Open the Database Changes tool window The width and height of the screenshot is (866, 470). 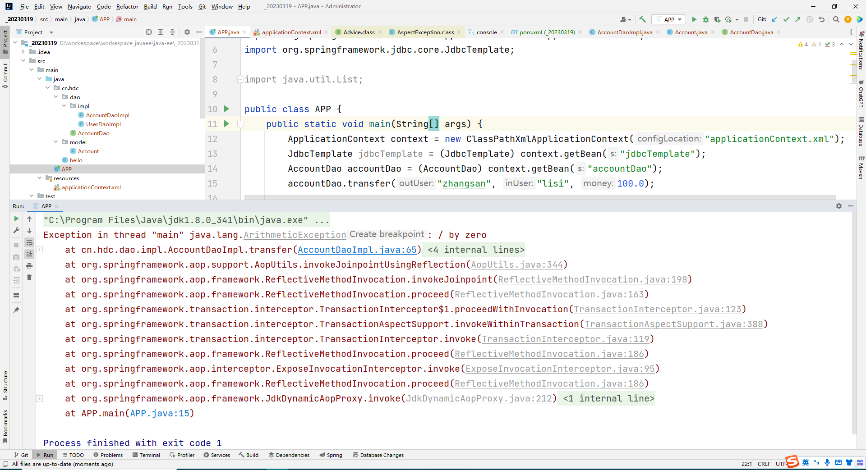378,455
